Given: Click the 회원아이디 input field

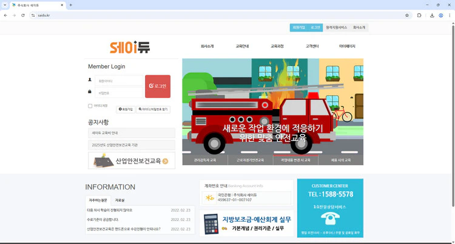Looking at the screenshot, I should pyautogui.click(x=118, y=81).
